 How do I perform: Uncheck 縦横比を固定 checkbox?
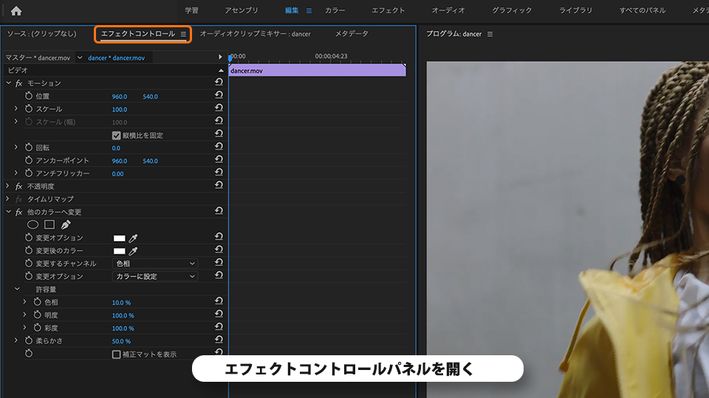tap(116, 136)
